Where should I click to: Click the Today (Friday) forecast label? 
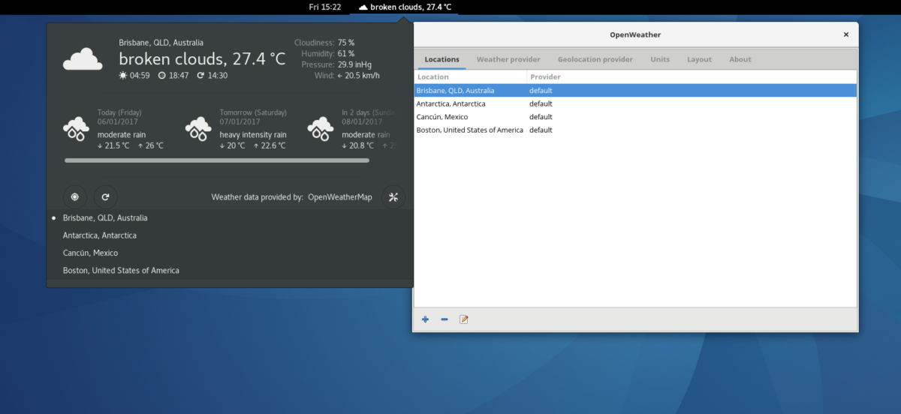pos(119,112)
